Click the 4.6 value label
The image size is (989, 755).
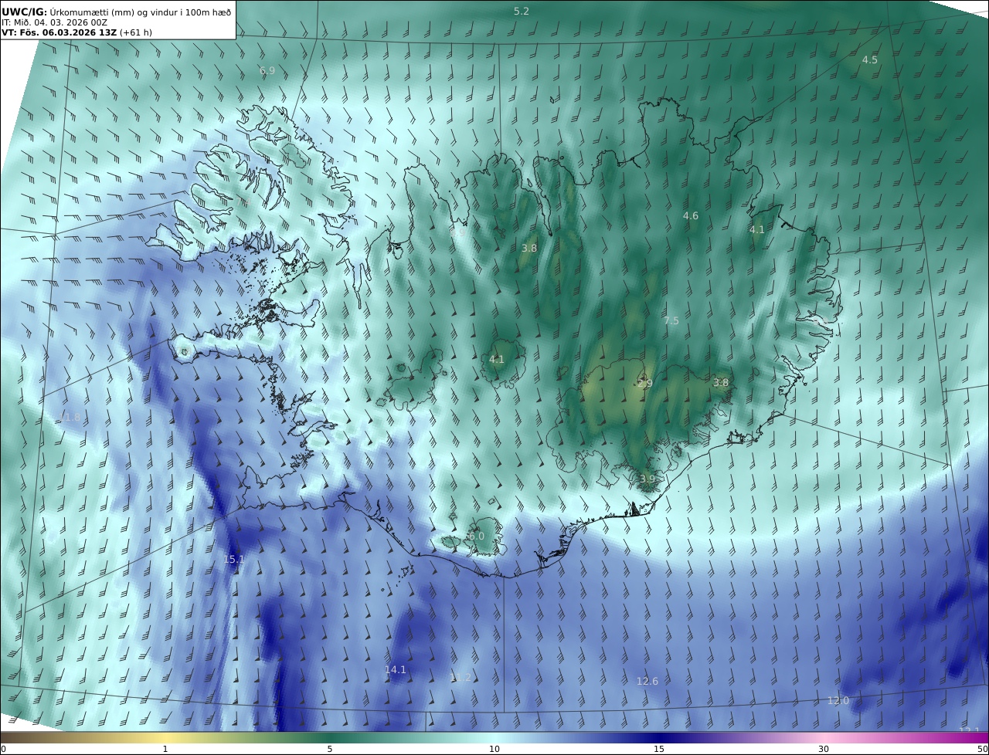(x=691, y=216)
